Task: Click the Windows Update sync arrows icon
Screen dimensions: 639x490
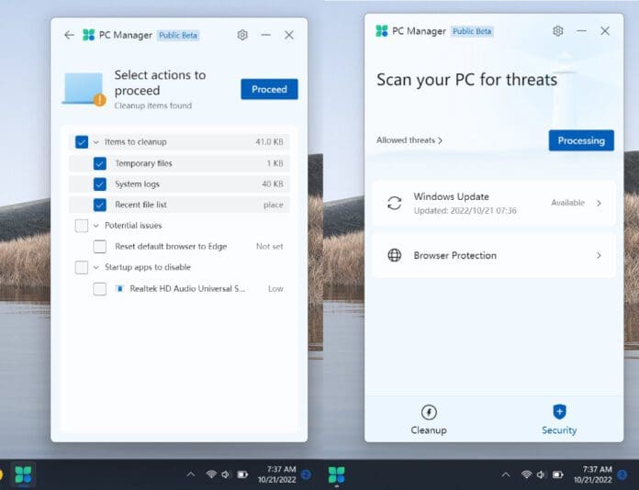Action: coord(395,203)
